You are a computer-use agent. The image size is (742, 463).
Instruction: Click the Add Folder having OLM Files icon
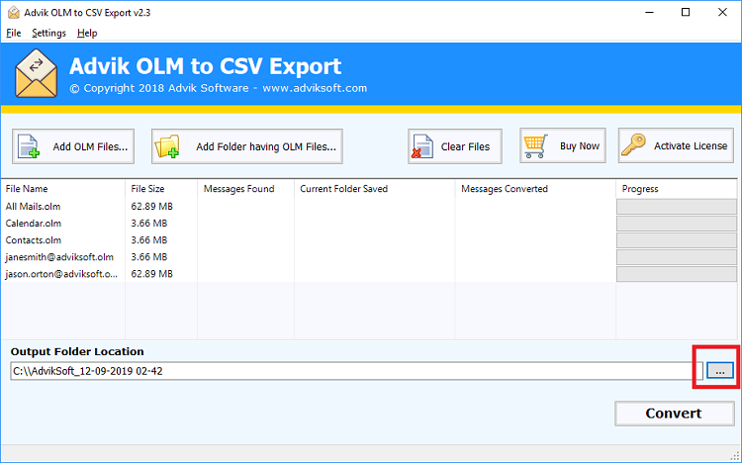tap(169, 146)
